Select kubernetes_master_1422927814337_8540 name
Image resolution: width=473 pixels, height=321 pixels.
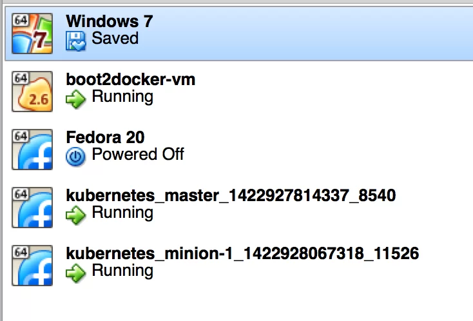tap(231, 195)
